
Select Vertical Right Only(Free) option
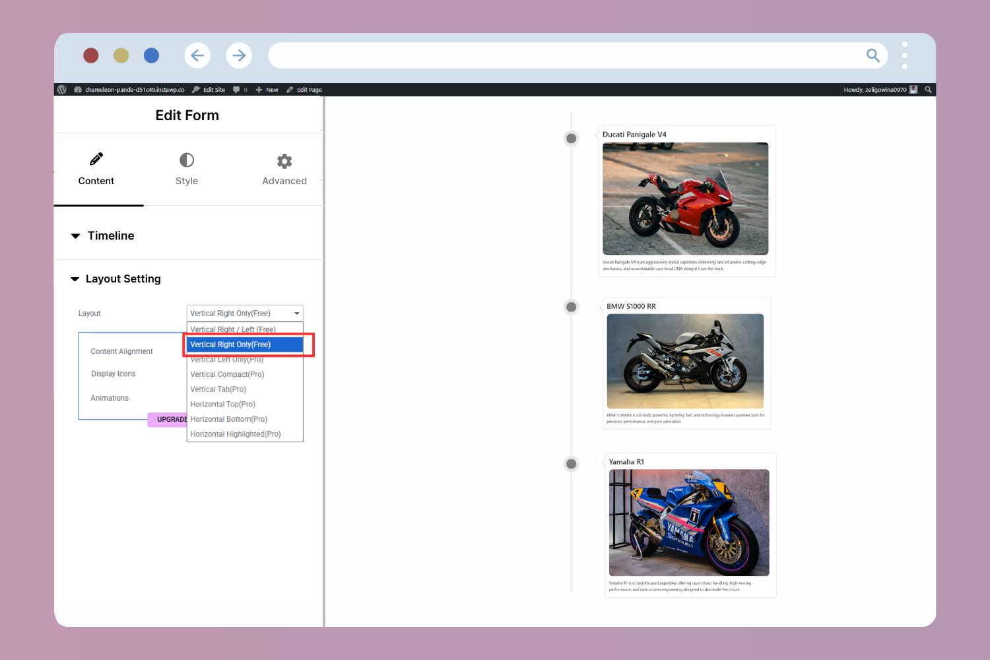[245, 345]
